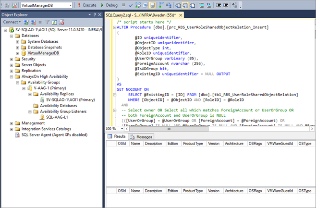Expand the System Databases folder
The height and width of the screenshot is (208, 316).
[x=18, y=42]
